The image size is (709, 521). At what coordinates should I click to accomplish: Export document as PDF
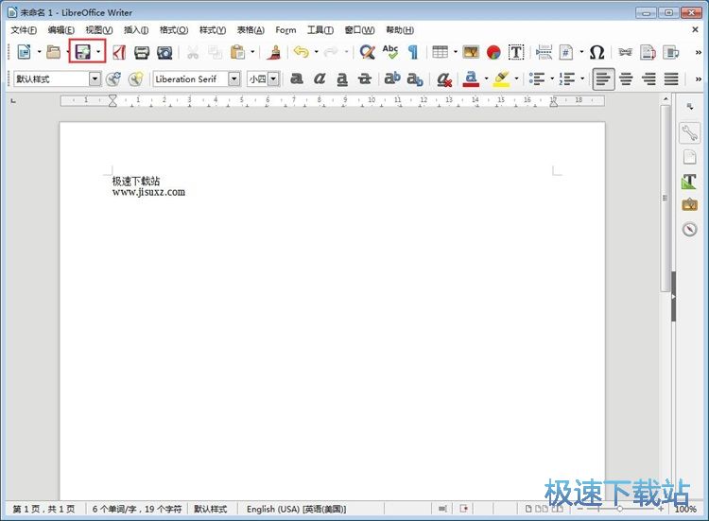119,52
